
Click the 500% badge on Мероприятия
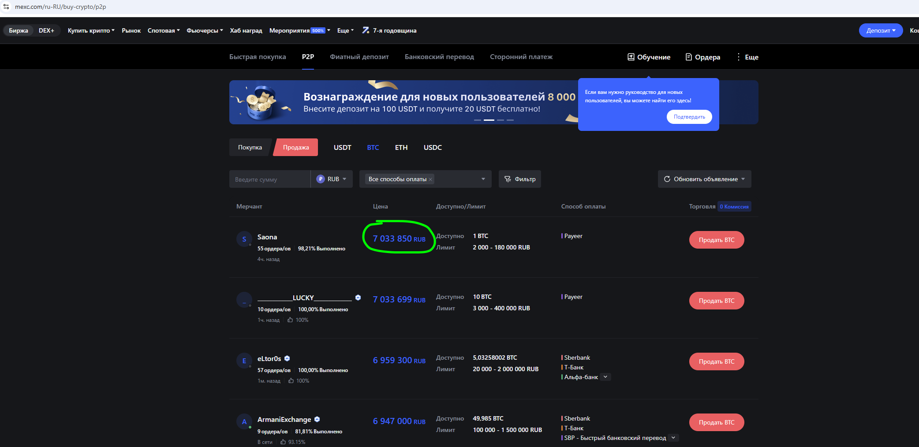[x=318, y=30]
